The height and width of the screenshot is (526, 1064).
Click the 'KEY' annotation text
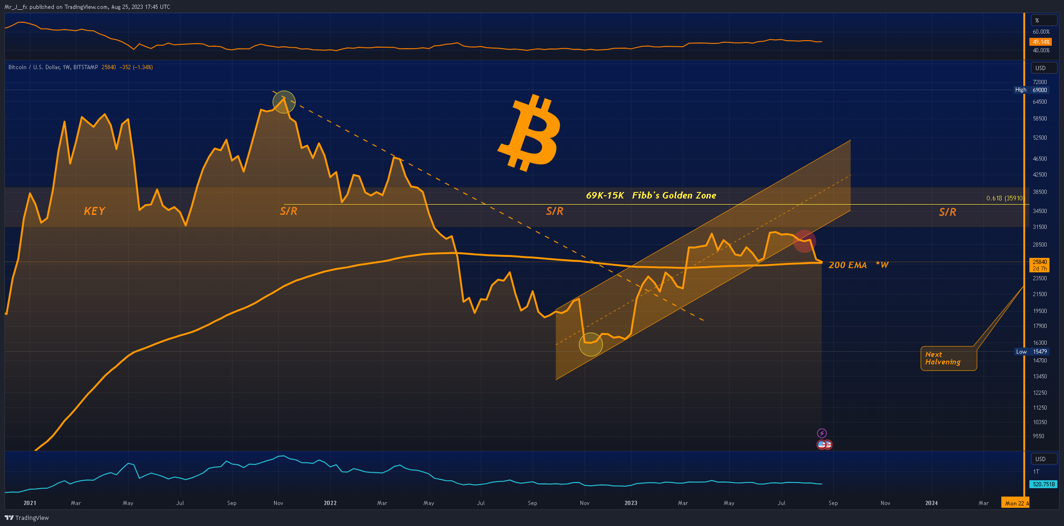pyautogui.click(x=94, y=211)
